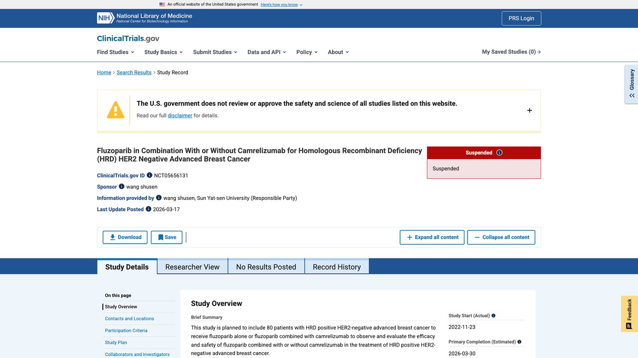
Task: Save this study with the Save button
Action: click(x=166, y=237)
